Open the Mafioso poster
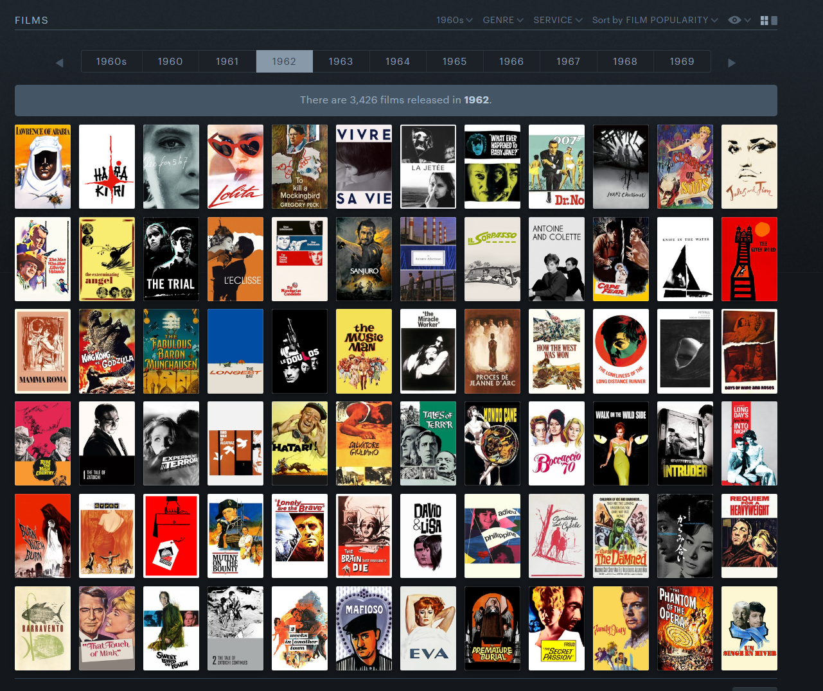823x691 pixels. [364, 629]
